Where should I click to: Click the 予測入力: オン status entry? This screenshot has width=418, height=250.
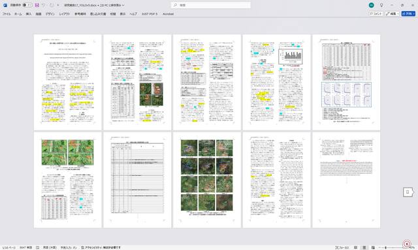click(x=69, y=247)
